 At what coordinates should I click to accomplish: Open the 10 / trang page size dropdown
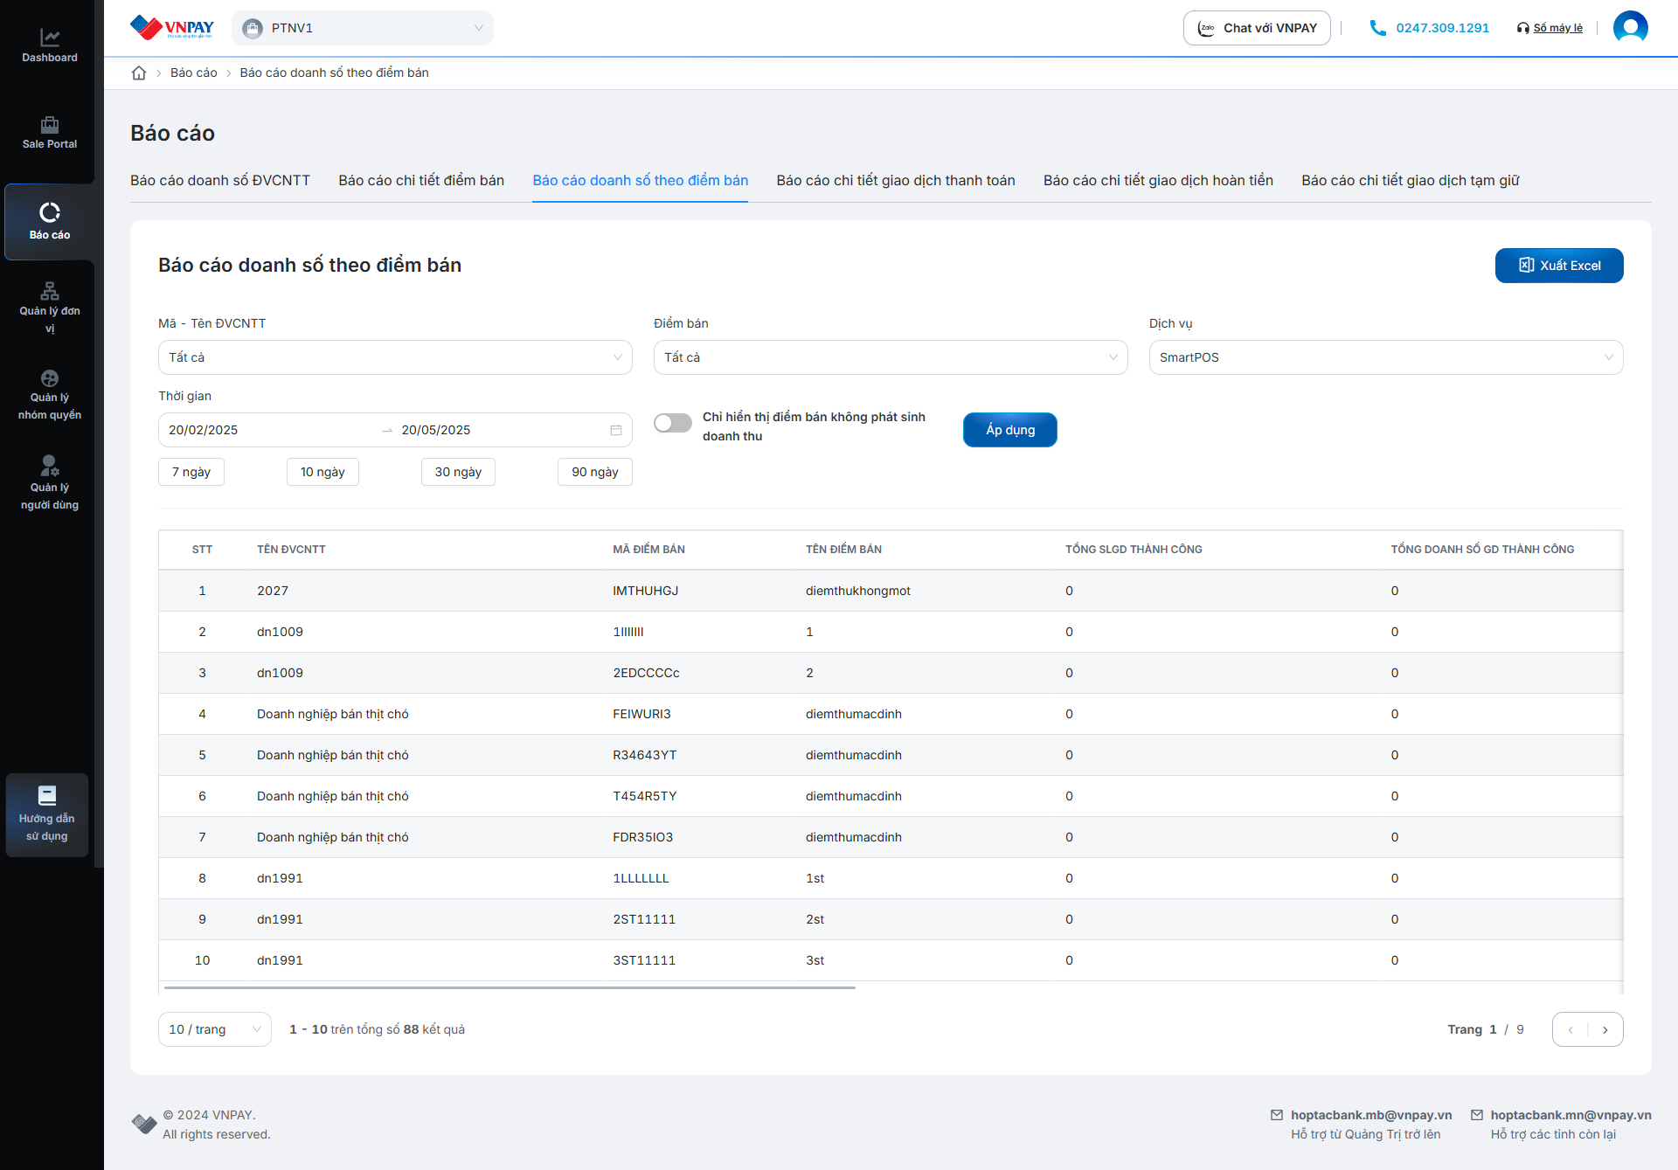(x=215, y=1029)
